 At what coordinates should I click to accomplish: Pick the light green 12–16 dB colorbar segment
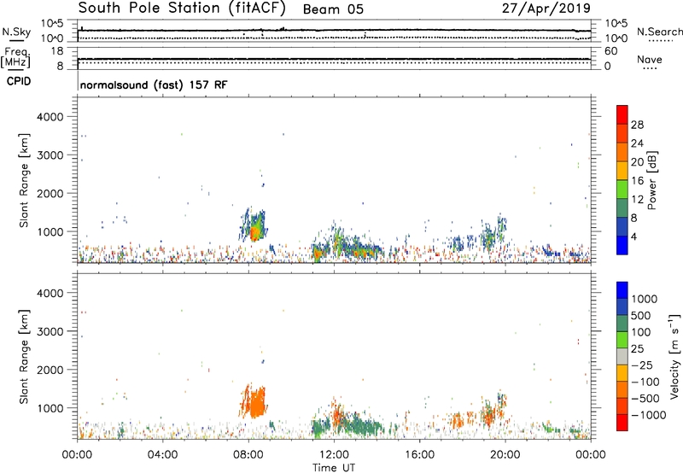(622, 190)
